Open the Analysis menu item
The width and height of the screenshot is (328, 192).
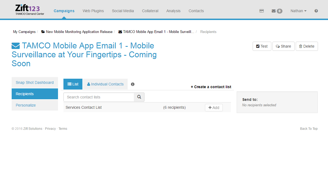click(173, 11)
